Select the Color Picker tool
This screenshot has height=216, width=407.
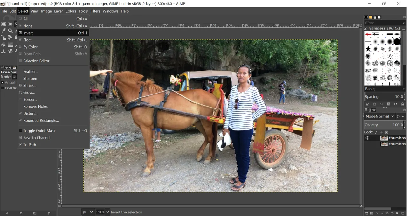[3, 31]
